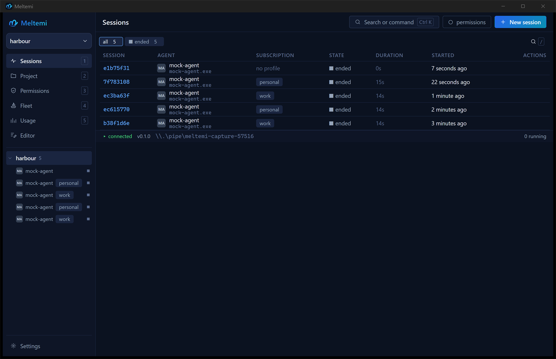Open the Usage page
Image resolution: width=556 pixels, height=359 pixels.
point(49,121)
